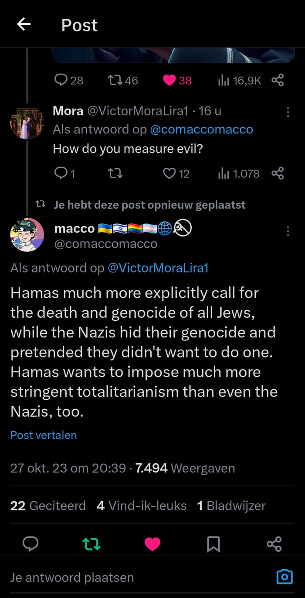Viewport: 305px width, 598px height.
Task: View the 22 Geciteerd quotes list
Action: pyautogui.click(x=48, y=506)
